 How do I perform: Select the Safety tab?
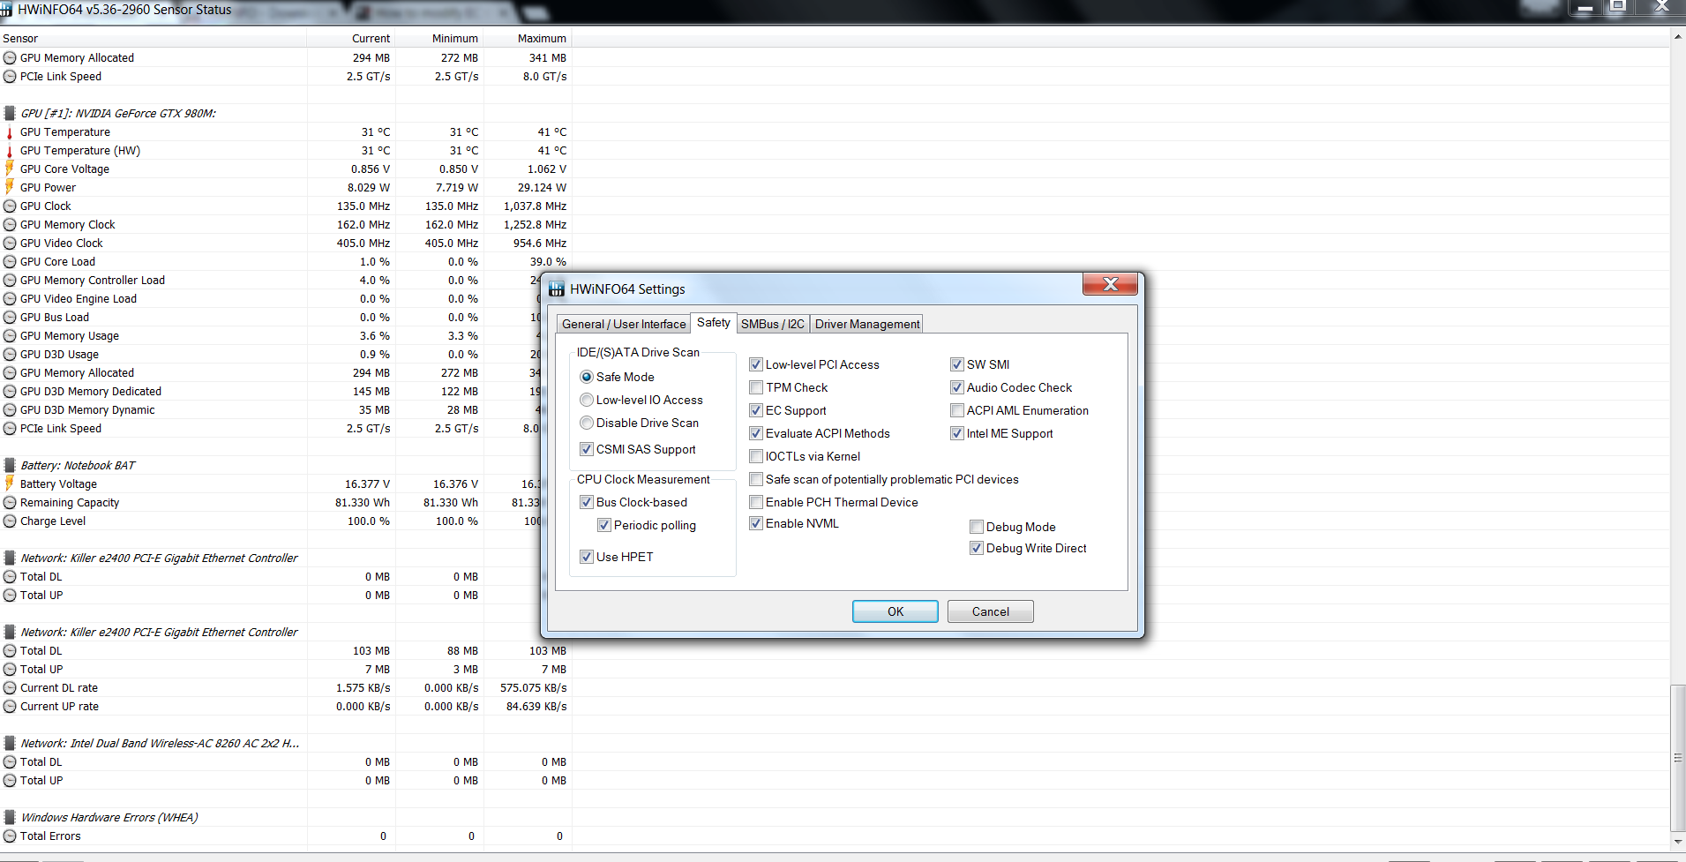tap(713, 323)
